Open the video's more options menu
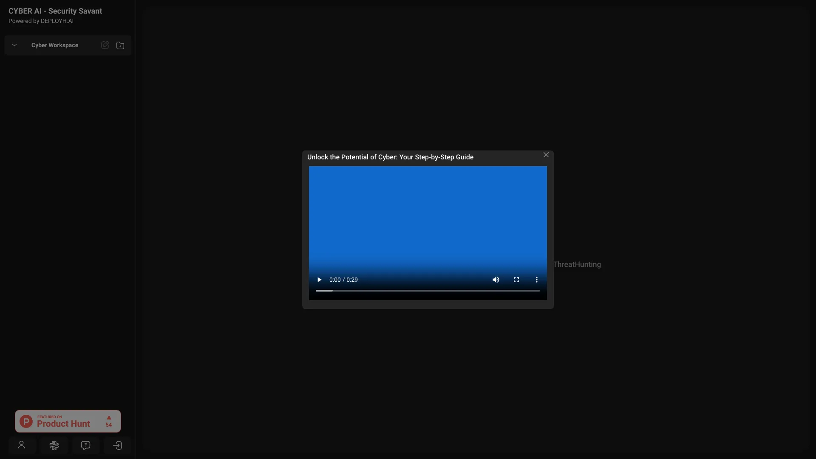The image size is (816, 459). click(x=536, y=280)
